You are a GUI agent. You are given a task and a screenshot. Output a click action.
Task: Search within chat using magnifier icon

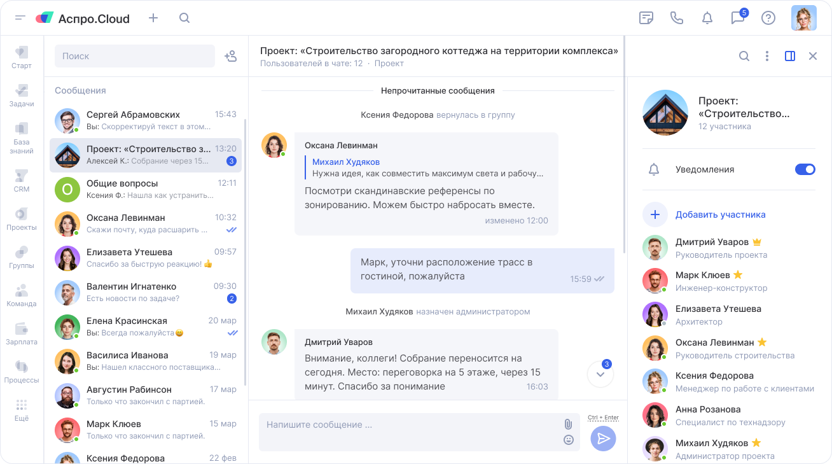[x=744, y=56]
